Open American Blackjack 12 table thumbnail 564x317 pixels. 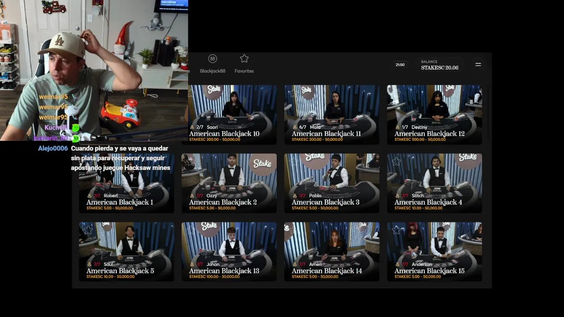(434, 114)
